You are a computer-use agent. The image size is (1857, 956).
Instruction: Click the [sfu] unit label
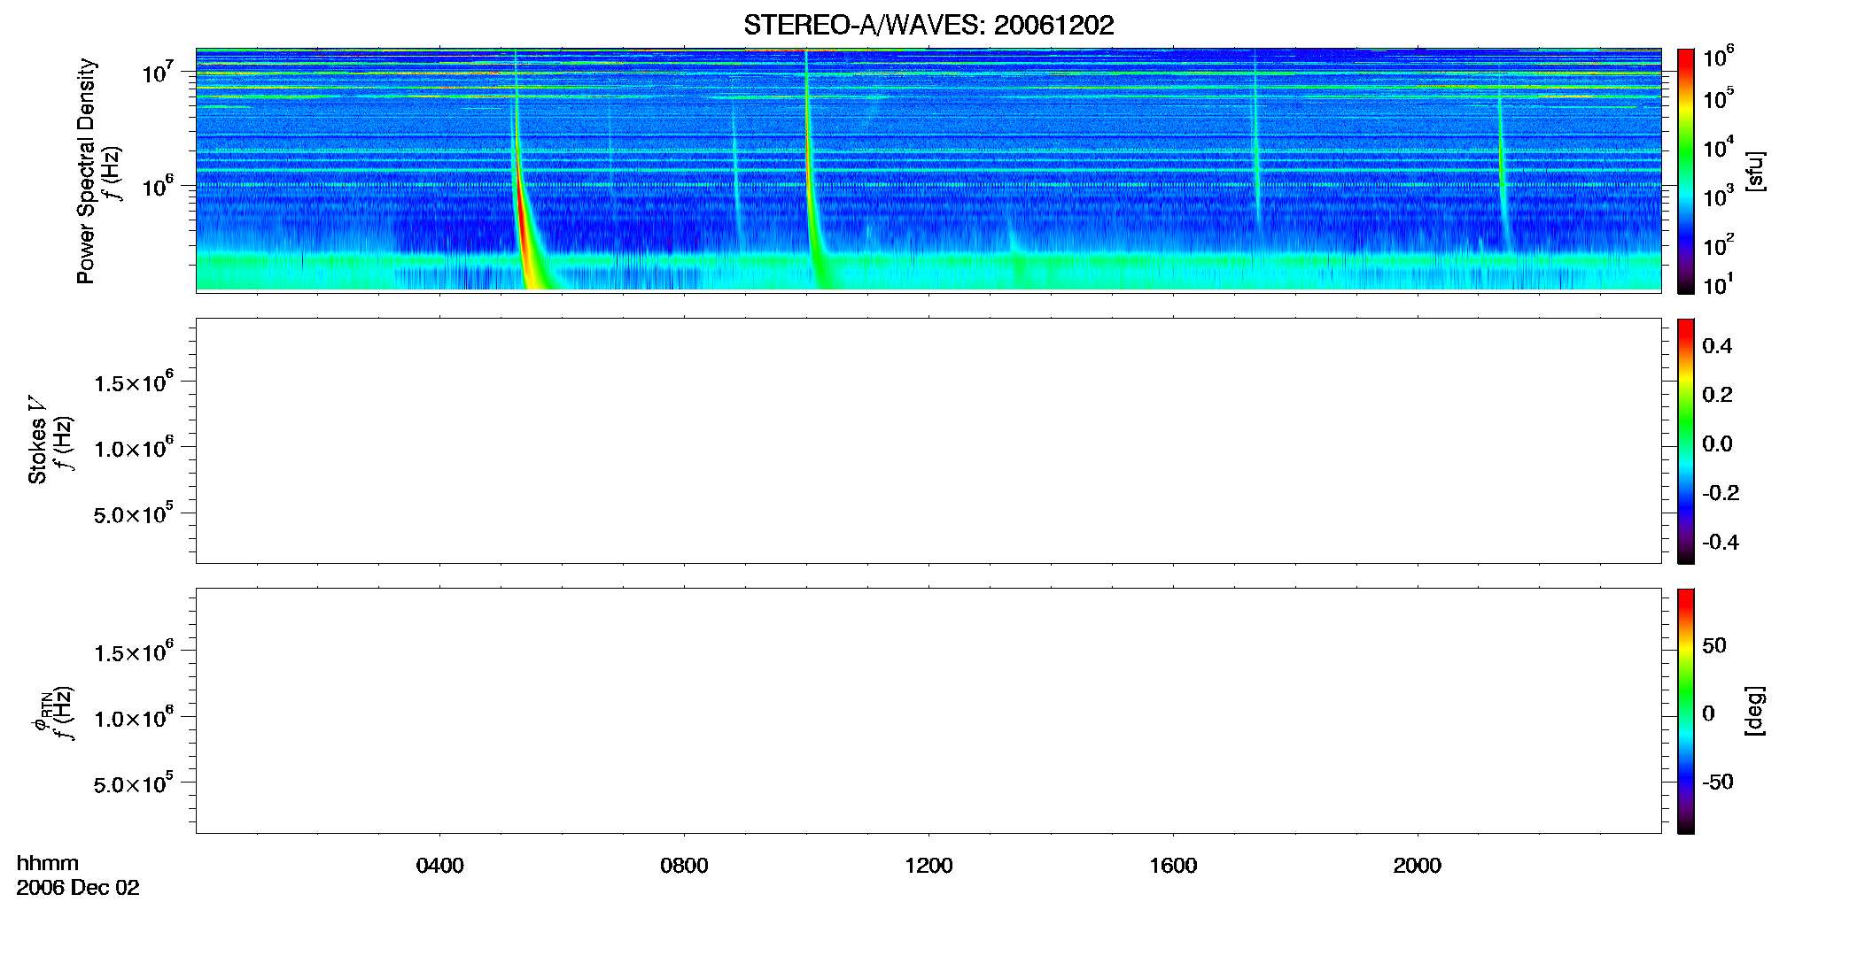coord(1754,171)
